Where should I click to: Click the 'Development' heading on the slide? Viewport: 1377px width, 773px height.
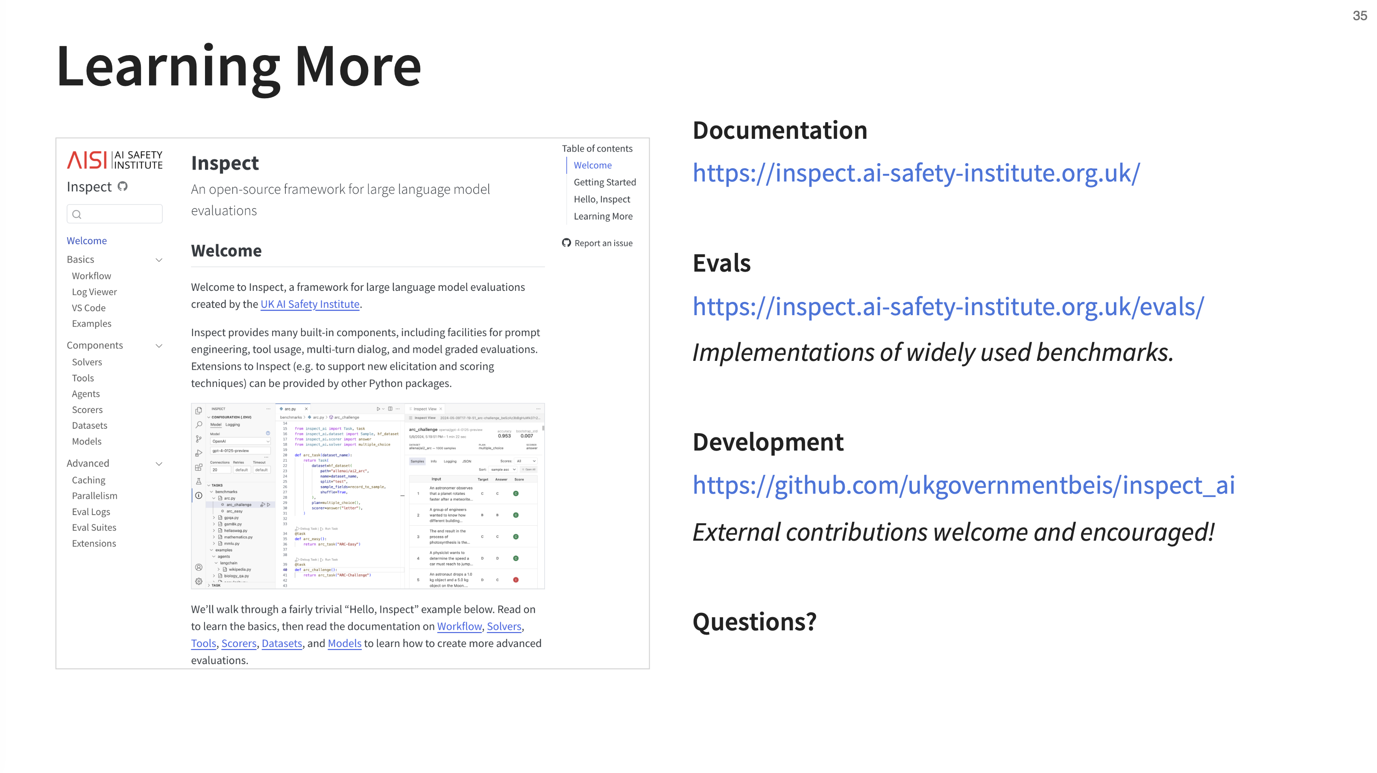[768, 442]
